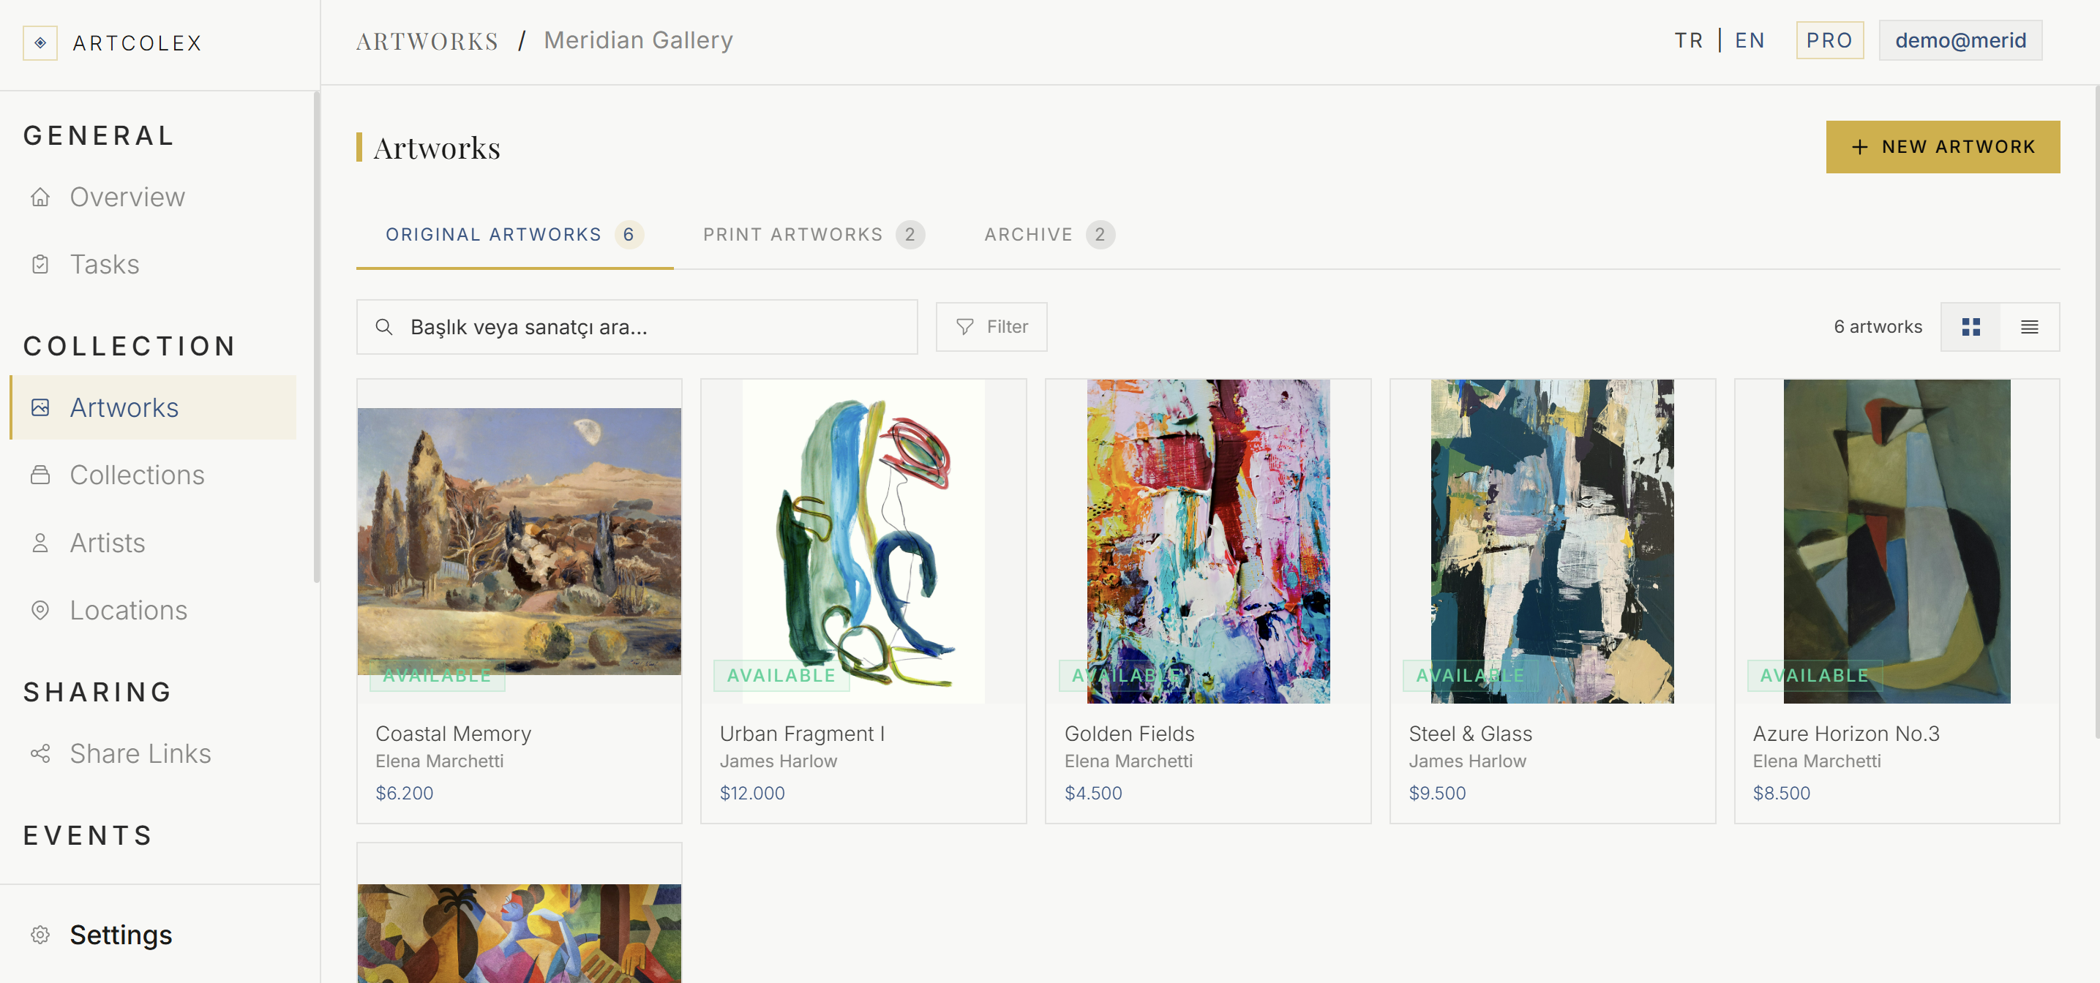2100x983 pixels.
Task: Click the Share Links share icon
Action: pyautogui.click(x=40, y=754)
